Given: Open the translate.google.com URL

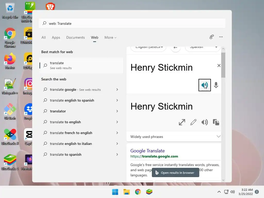Looking at the screenshot, I should [154, 156].
